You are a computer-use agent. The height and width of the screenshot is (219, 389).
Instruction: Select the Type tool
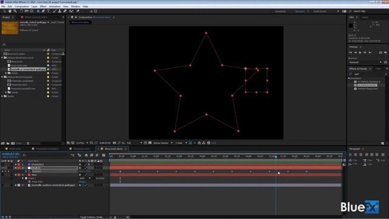(x=49, y=11)
